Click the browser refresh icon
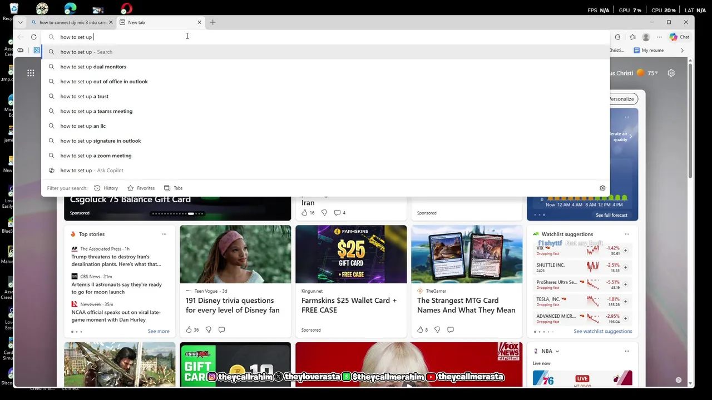 pyautogui.click(x=34, y=37)
